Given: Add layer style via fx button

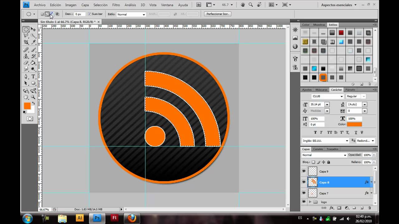Looking at the screenshot, I should pyautogui.click(x=332, y=208).
